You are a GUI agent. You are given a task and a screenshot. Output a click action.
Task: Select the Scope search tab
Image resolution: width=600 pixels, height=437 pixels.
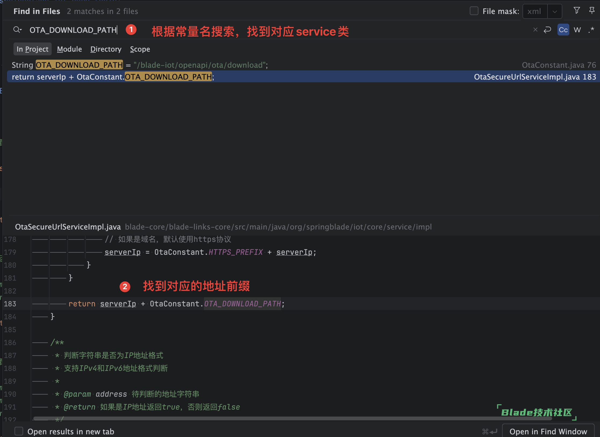(140, 49)
